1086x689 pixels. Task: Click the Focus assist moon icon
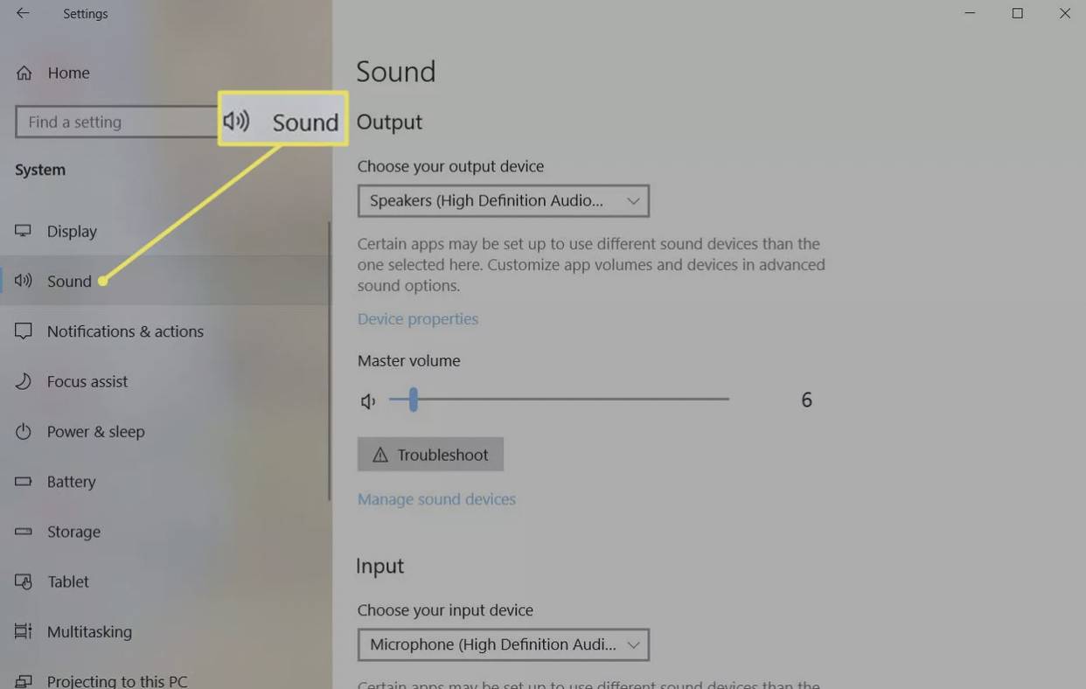click(24, 381)
